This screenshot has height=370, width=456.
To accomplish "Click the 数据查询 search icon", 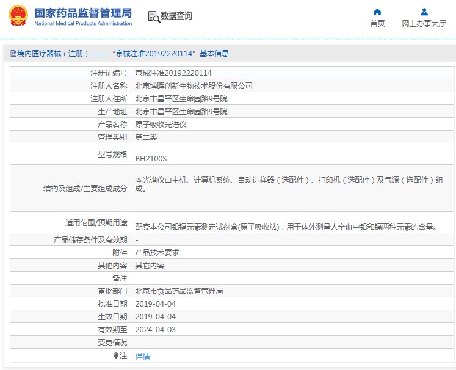I will pos(154,17).
